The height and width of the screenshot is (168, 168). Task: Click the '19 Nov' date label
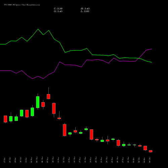tap(91, 160)
